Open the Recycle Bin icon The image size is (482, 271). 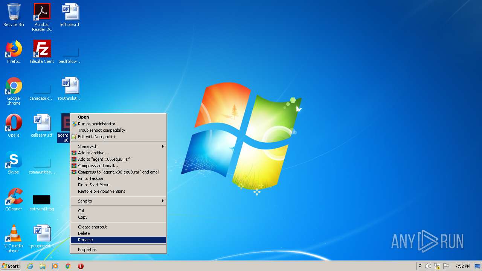pyautogui.click(x=14, y=15)
